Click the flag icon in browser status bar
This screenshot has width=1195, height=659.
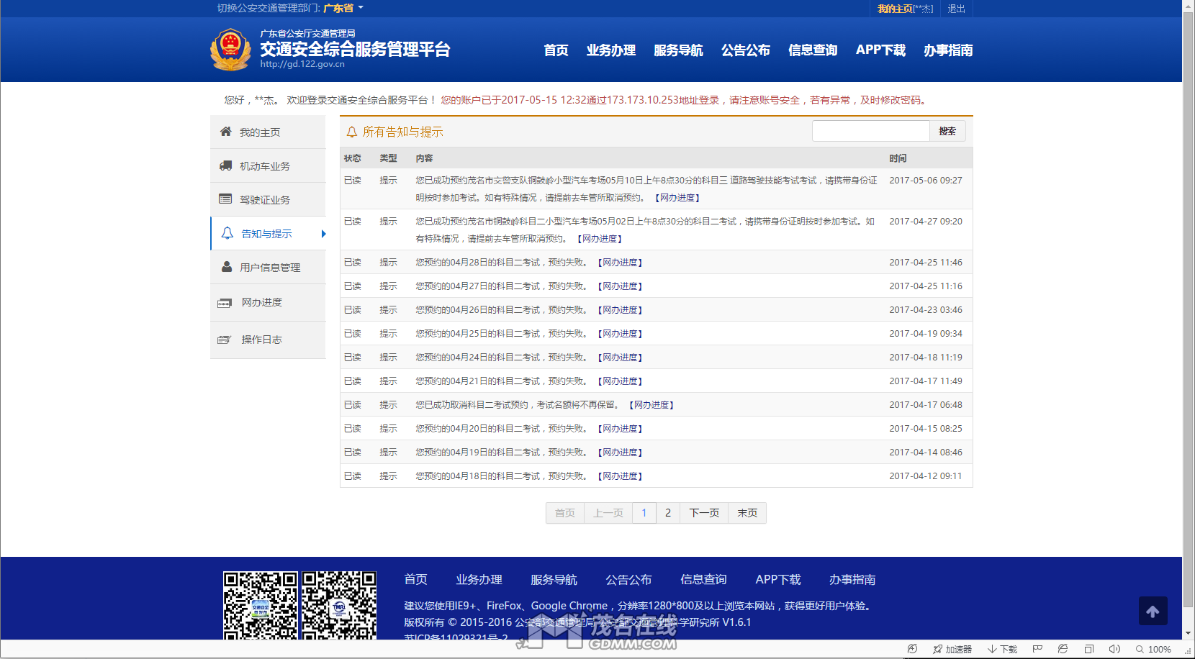coord(1037,649)
